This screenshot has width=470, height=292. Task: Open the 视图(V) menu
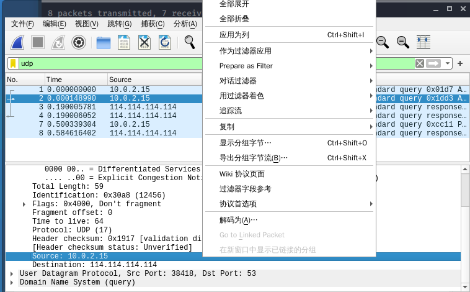click(x=87, y=24)
